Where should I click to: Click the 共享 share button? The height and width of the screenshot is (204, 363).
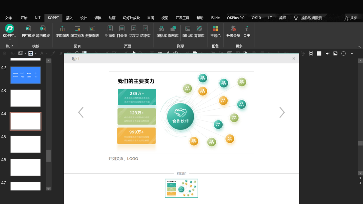point(351,18)
